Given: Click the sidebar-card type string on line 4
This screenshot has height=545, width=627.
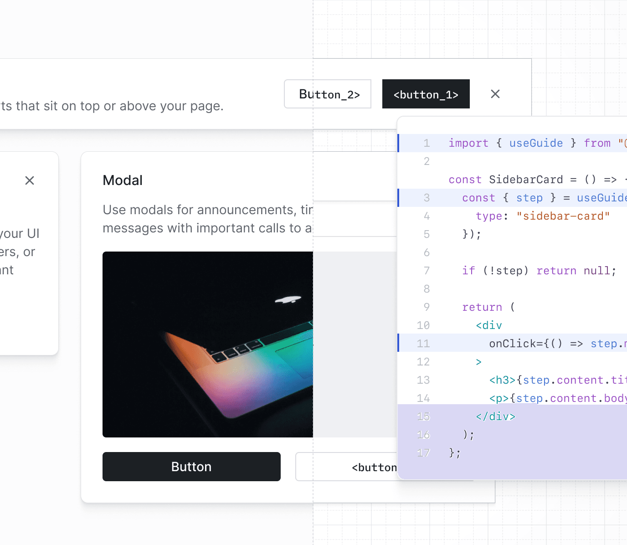Looking at the screenshot, I should tap(564, 216).
